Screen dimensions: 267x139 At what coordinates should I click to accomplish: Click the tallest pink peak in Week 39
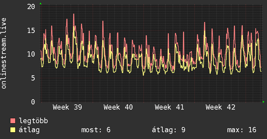74,14
